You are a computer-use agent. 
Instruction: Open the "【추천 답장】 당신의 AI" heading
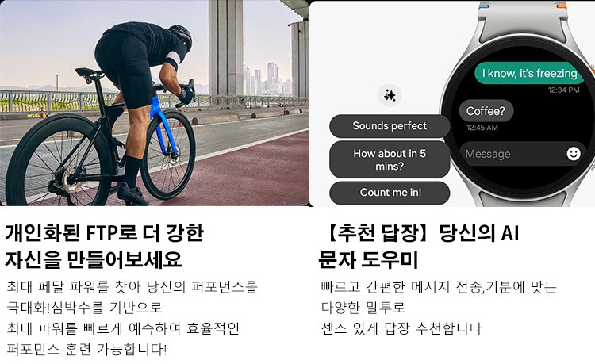tap(419, 233)
